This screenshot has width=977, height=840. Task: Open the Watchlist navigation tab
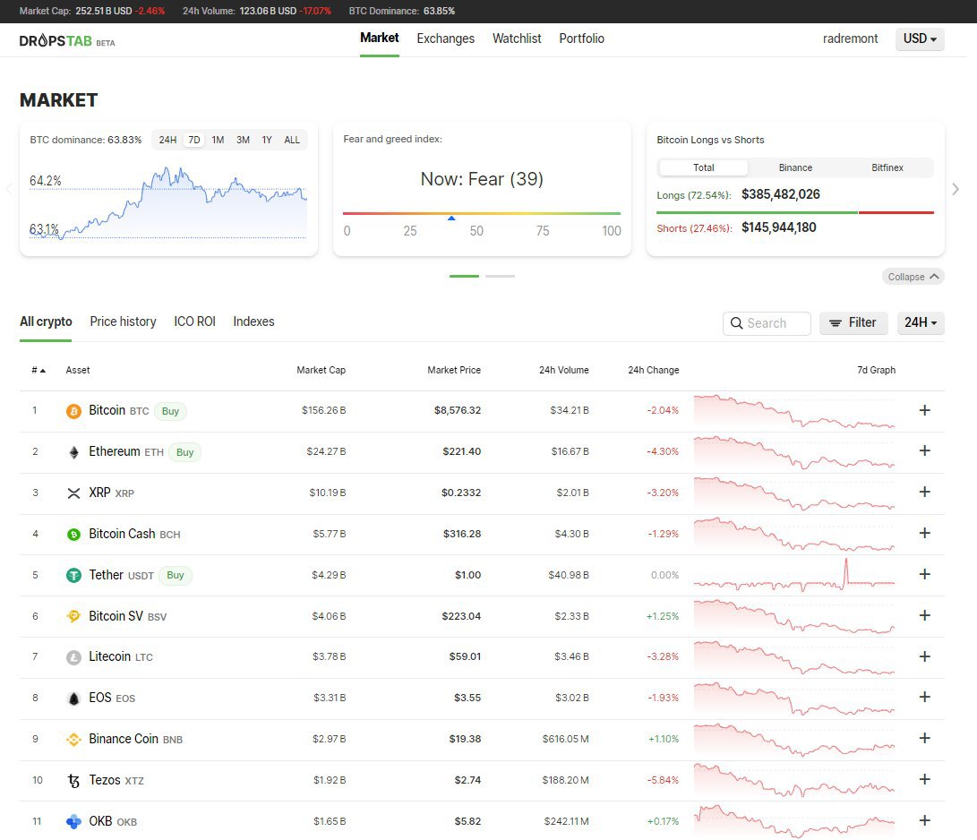pyautogui.click(x=517, y=39)
